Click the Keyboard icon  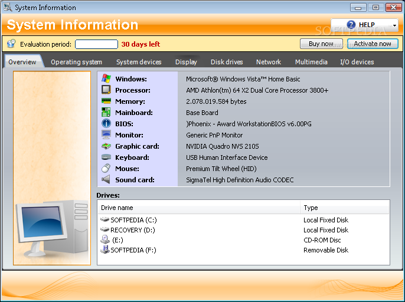click(106, 157)
